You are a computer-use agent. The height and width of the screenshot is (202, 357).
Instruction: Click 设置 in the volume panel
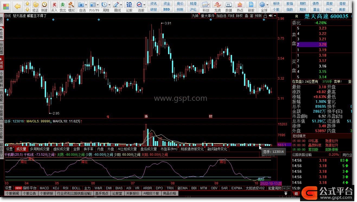coord(9,149)
